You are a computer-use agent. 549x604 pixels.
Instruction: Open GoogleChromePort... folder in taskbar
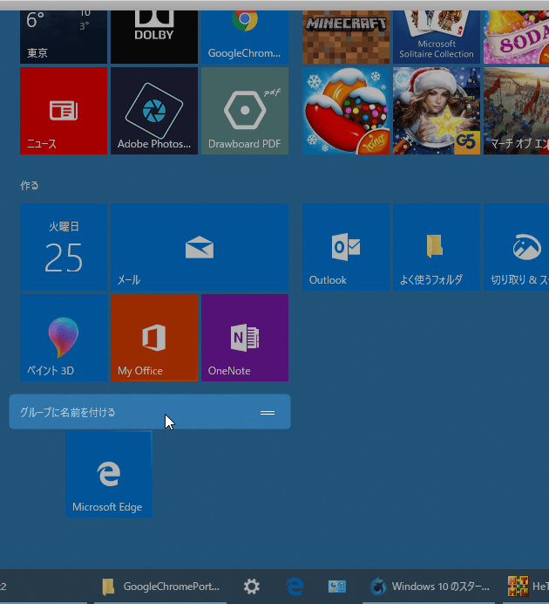(160, 587)
